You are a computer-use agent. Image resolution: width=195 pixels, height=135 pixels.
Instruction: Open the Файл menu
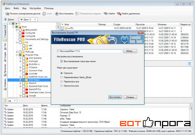pyautogui.click(x=16, y=8)
